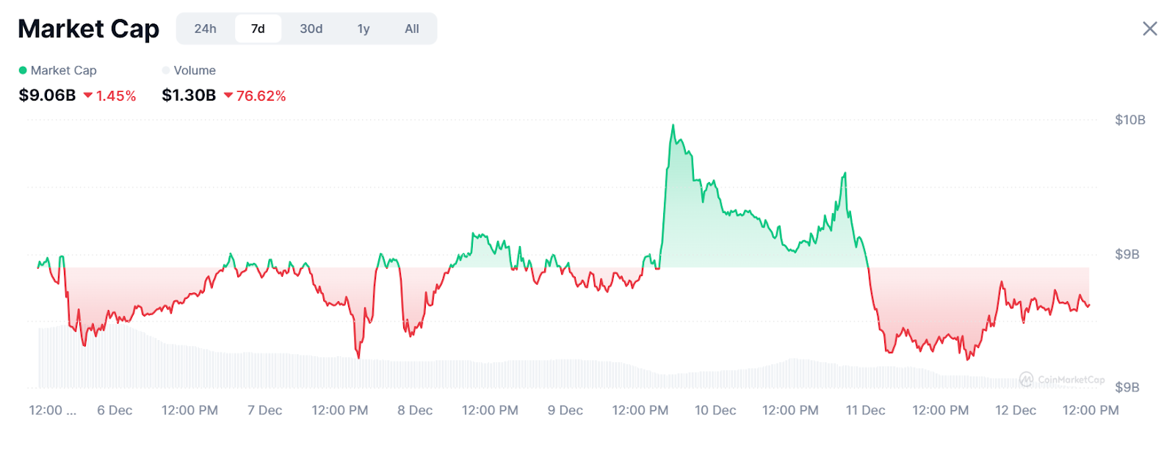Click the green Market Cap legend dot
1175x451 pixels.
pyautogui.click(x=23, y=71)
